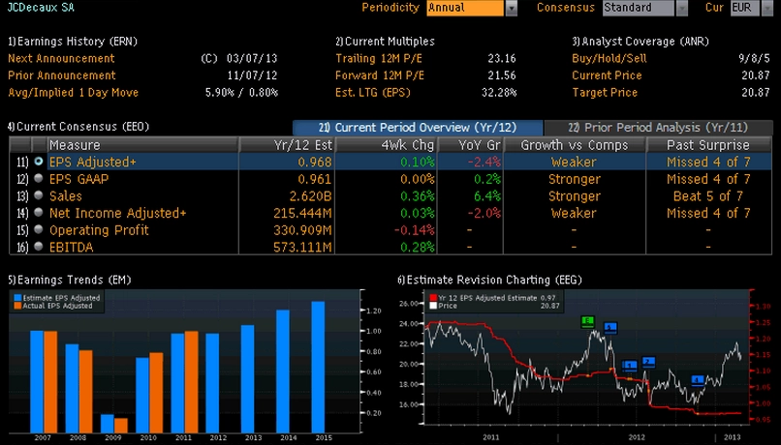Click the Trailing 12M P/E label
The height and width of the screenshot is (445, 781).
(379, 58)
